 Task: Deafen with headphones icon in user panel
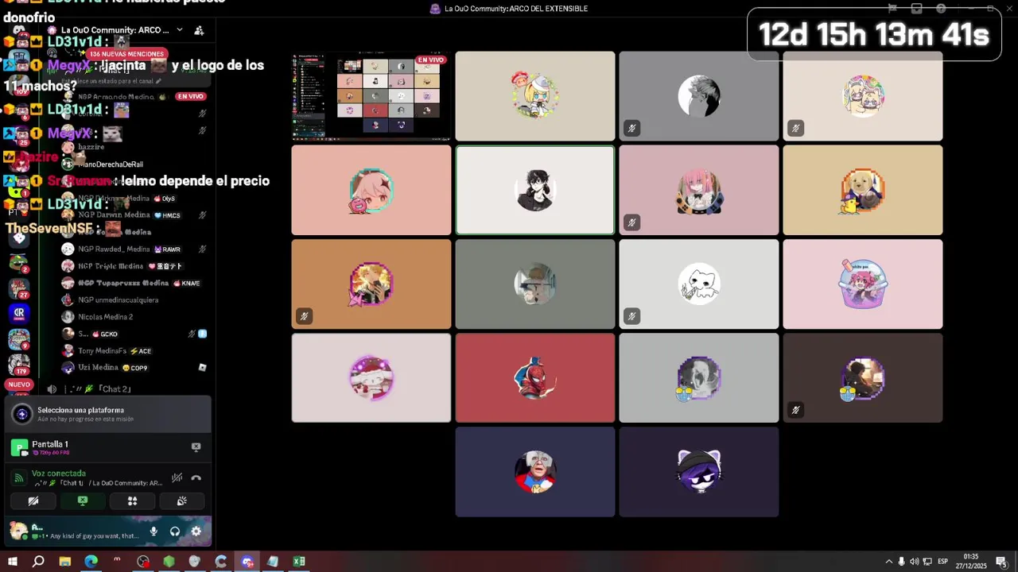pyautogui.click(x=175, y=531)
